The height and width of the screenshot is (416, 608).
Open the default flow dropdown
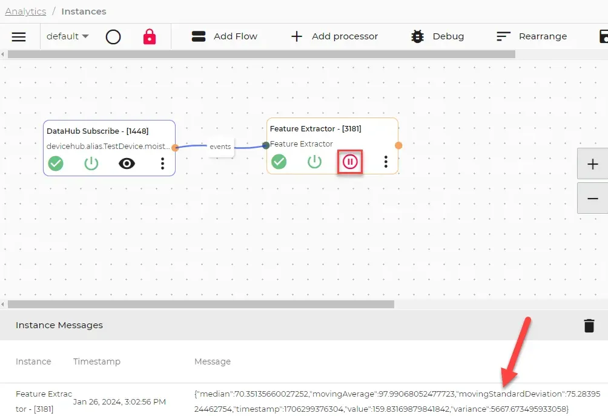(x=67, y=36)
